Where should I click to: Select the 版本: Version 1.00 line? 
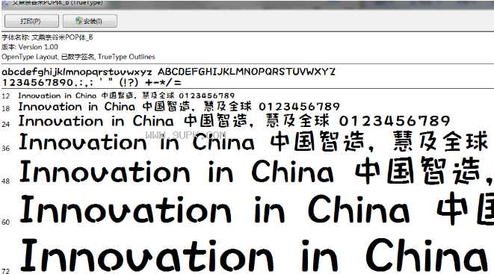(x=30, y=47)
